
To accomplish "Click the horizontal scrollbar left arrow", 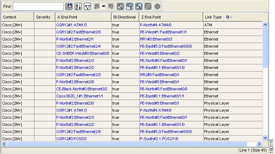I will point(4,144).
